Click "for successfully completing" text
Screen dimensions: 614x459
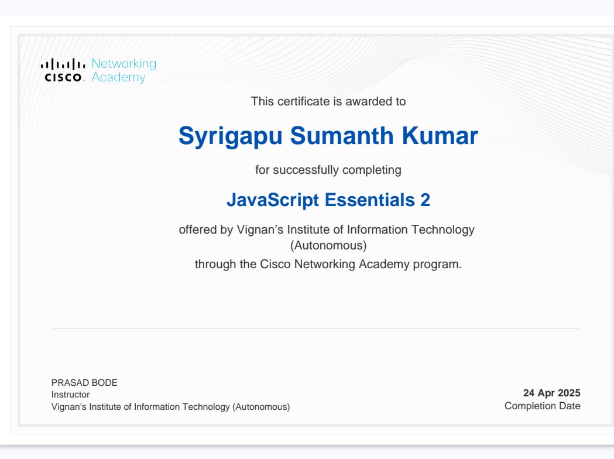click(328, 170)
